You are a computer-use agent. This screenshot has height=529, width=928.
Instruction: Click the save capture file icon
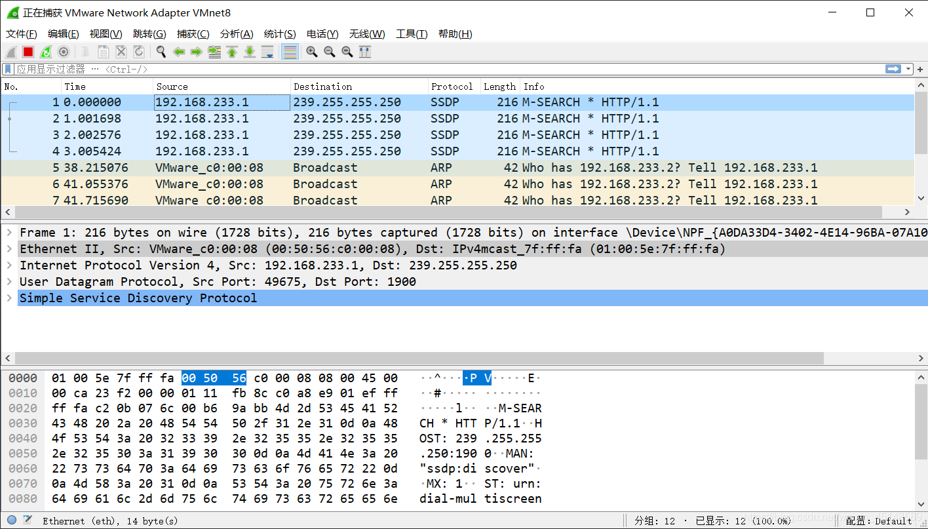pos(104,52)
